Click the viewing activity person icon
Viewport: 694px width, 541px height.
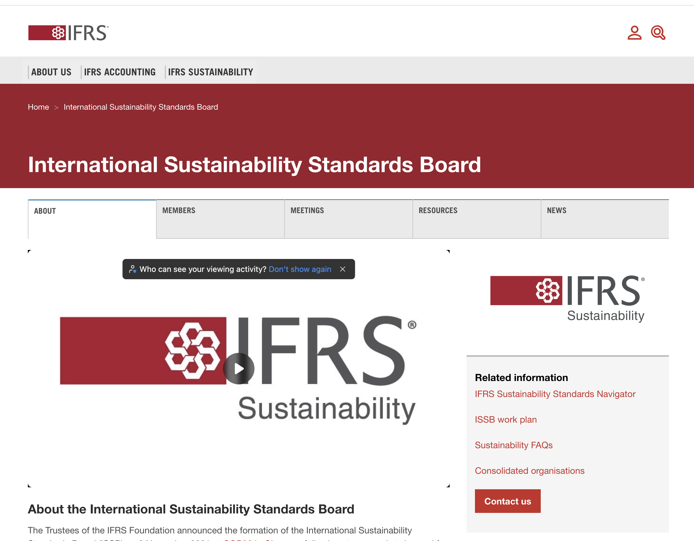(x=132, y=269)
